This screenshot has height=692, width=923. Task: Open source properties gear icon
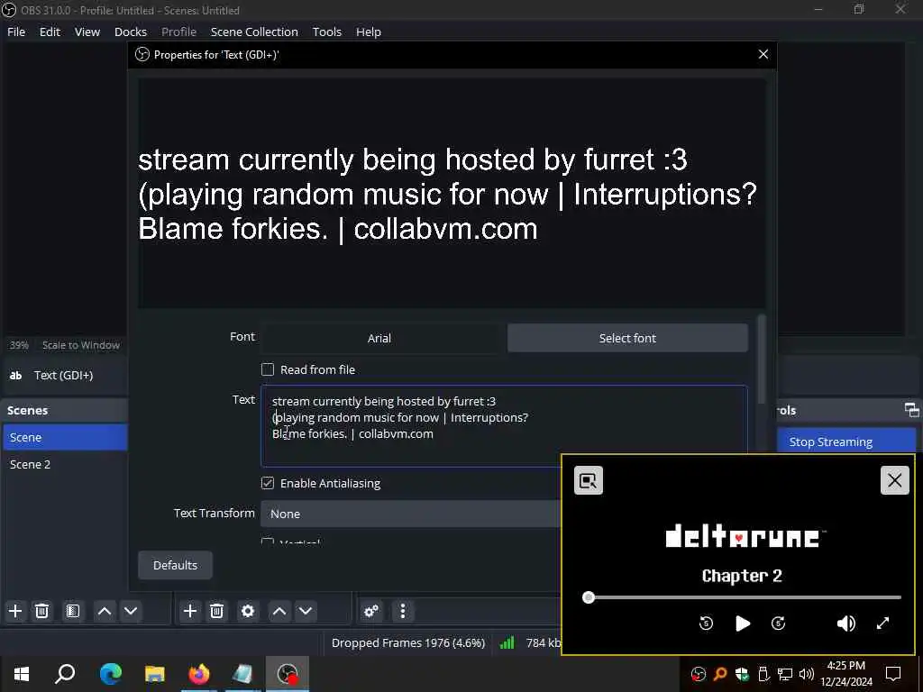(x=248, y=611)
